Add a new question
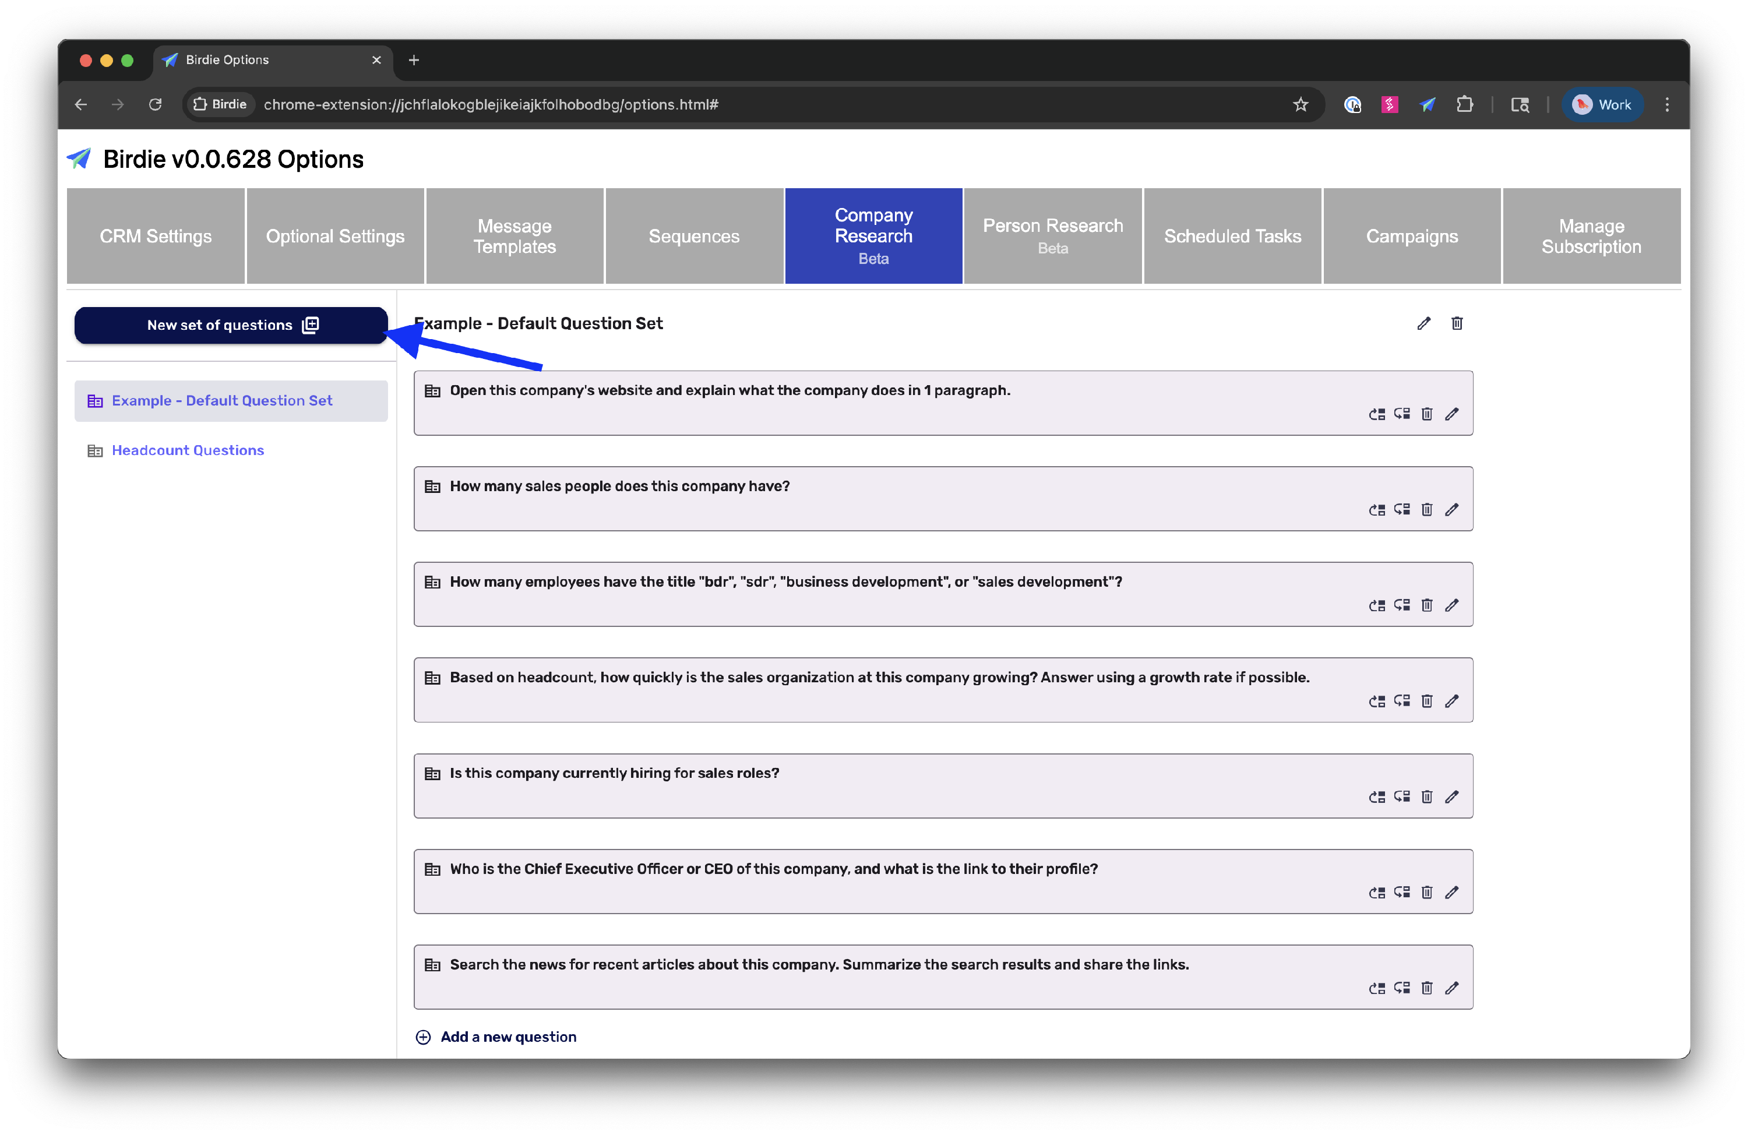The image size is (1748, 1135). click(x=496, y=1037)
